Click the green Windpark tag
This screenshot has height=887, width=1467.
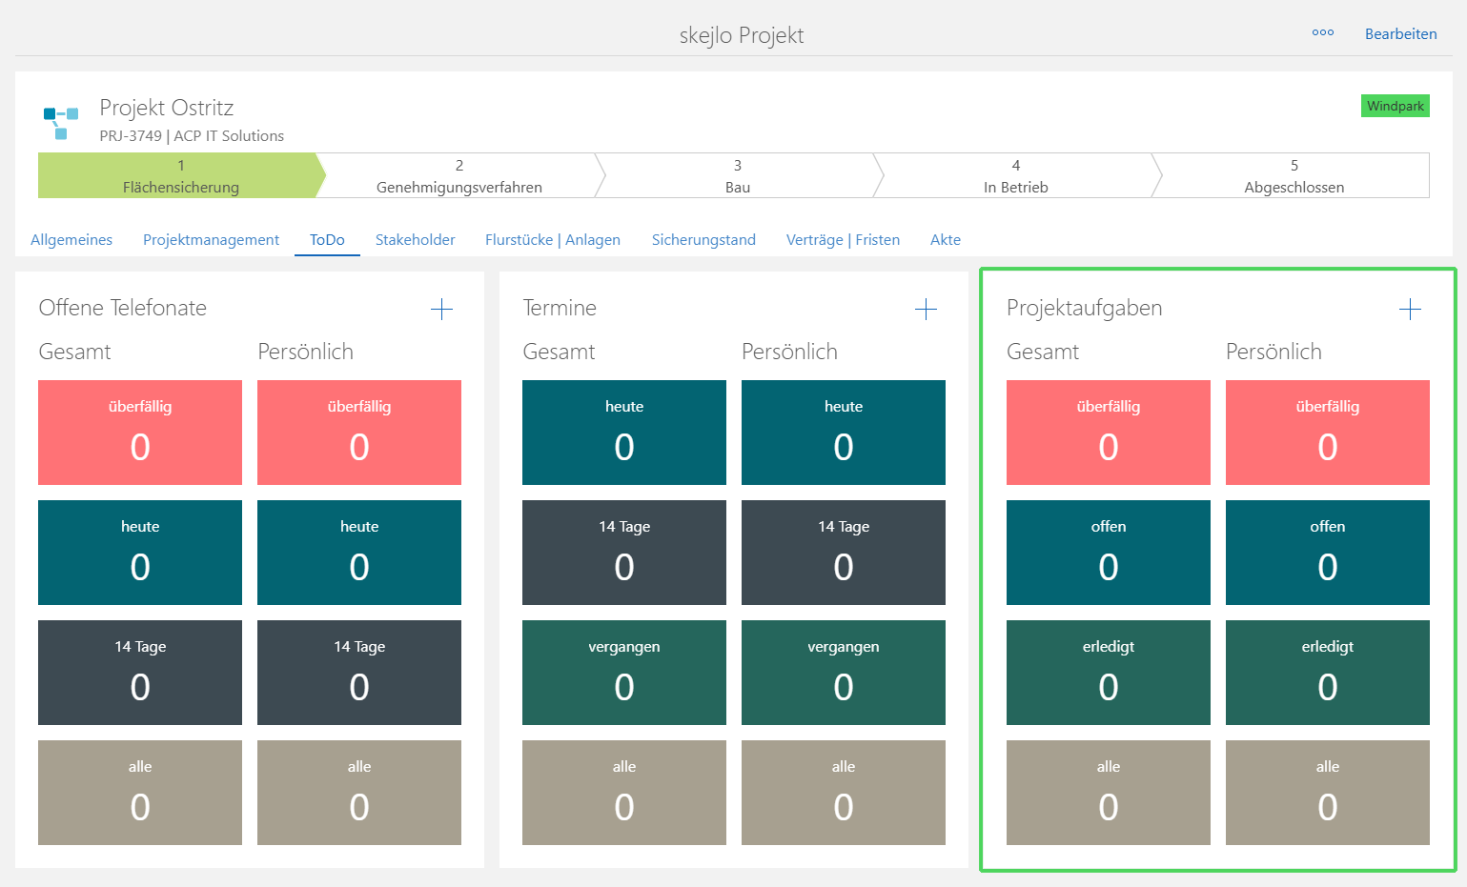(x=1395, y=106)
